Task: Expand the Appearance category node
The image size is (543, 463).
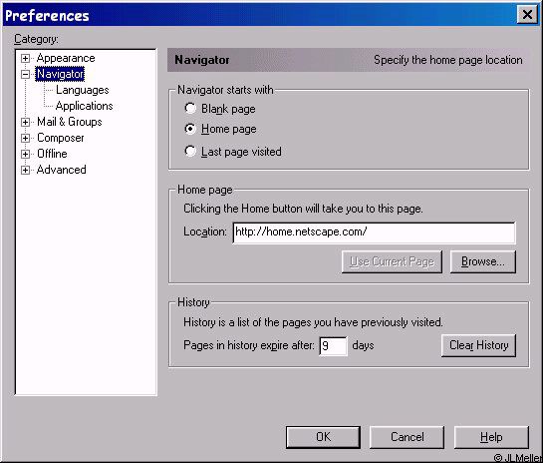Action: coord(25,58)
